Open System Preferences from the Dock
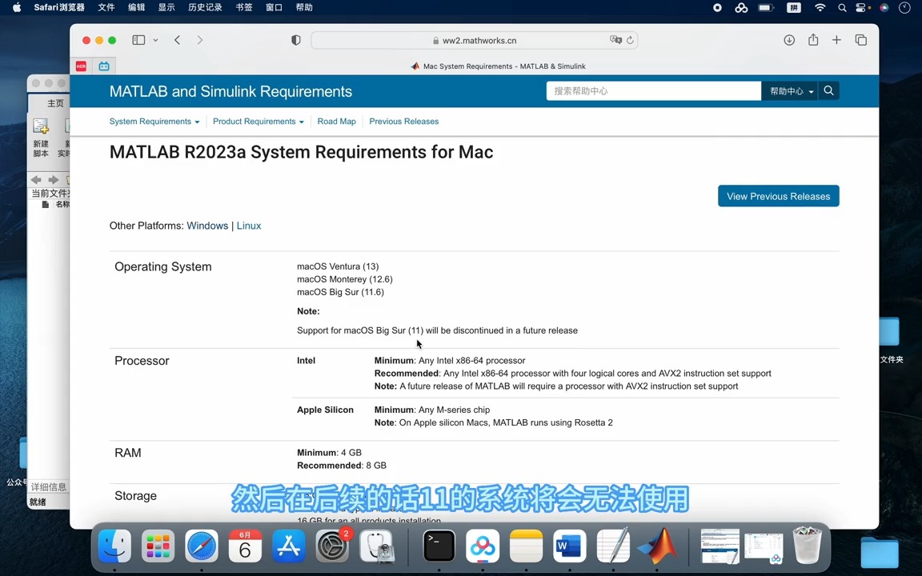The width and height of the screenshot is (922, 576). point(333,546)
